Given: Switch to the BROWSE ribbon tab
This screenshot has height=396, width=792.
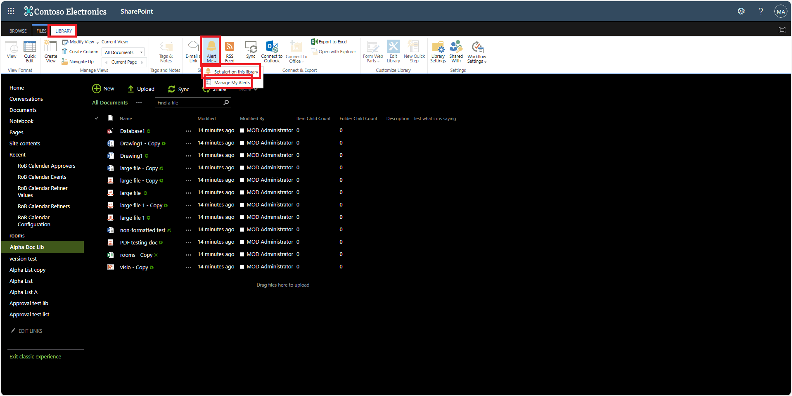Looking at the screenshot, I should click(x=18, y=31).
